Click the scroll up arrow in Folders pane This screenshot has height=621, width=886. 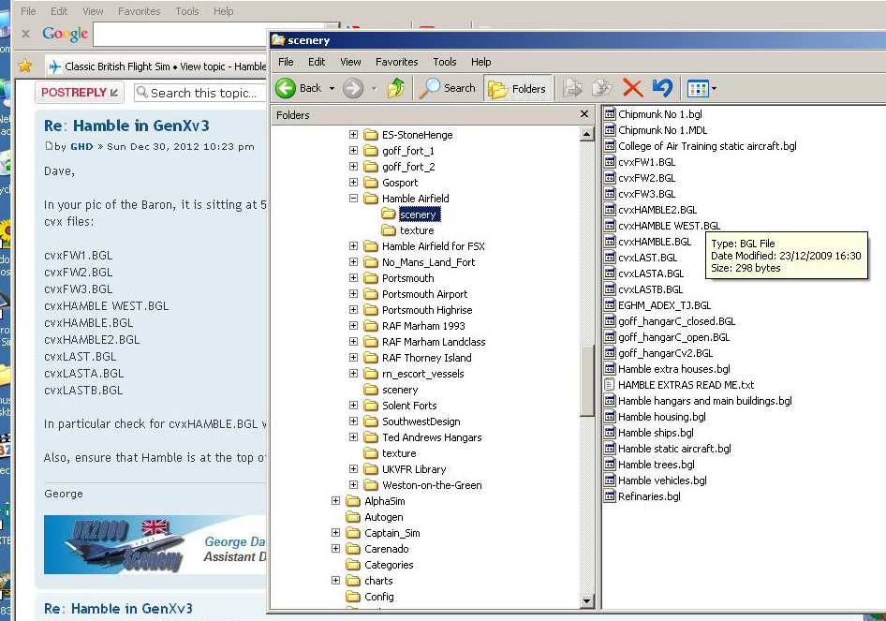click(x=587, y=134)
